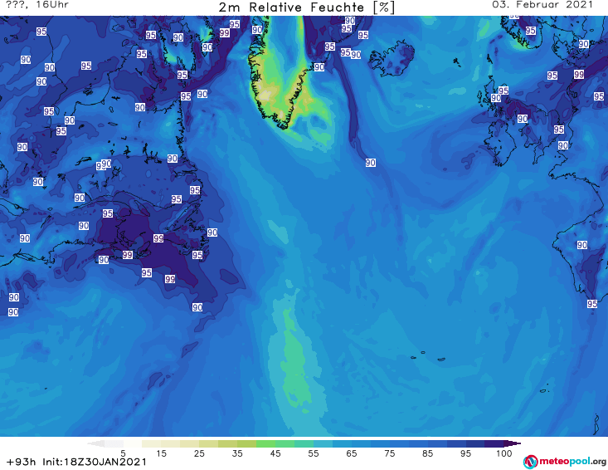Click the '99' label over the North Sea

(x=579, y=74)
